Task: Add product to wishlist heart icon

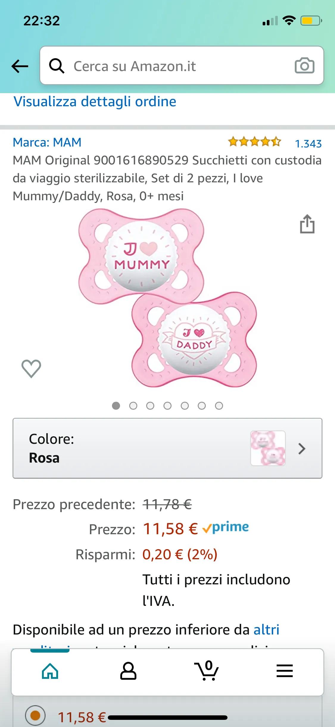Action: point(31,368)
